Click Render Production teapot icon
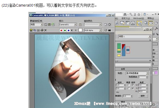 (156, 23)
